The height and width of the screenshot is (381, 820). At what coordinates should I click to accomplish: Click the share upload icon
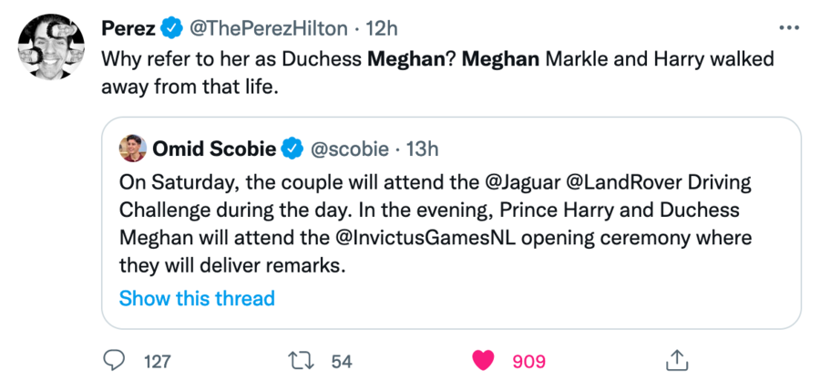[x=675, y=361]
